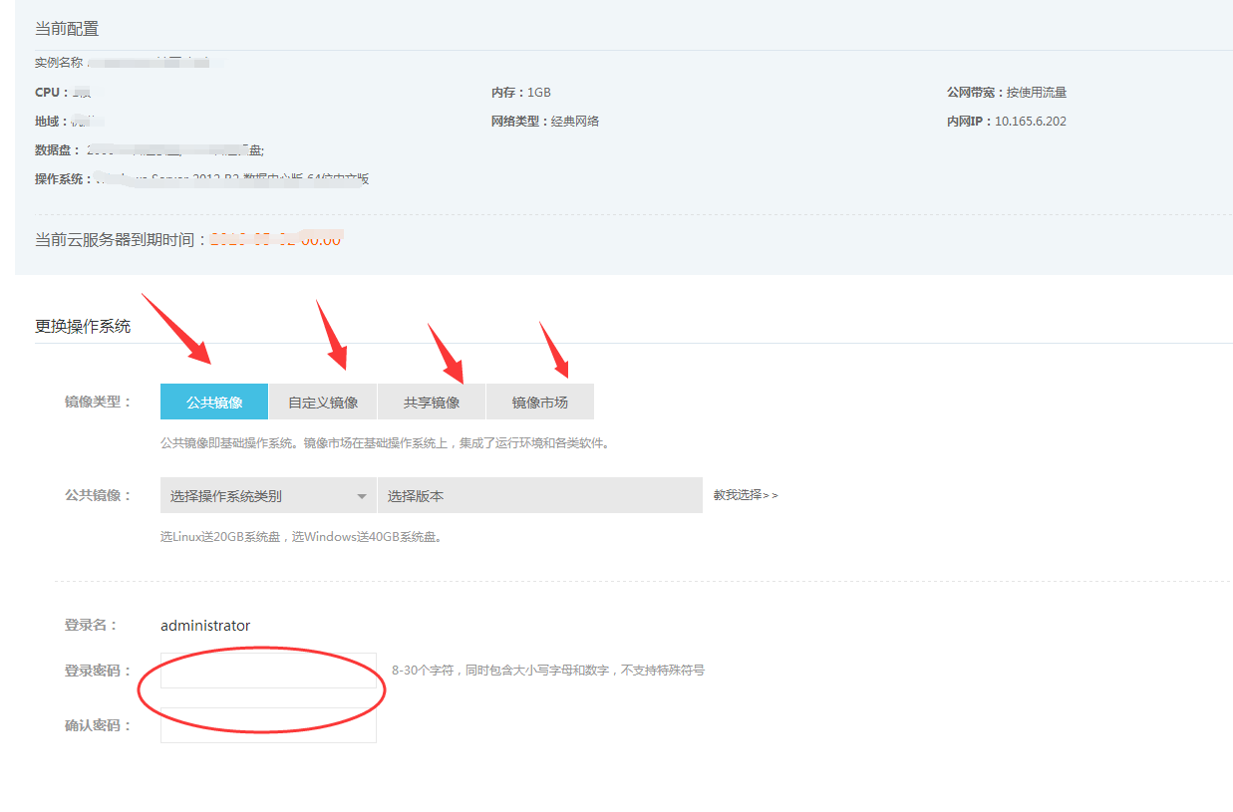The image size is (1233, 812).
Task: Click the 按使用流量 bandwidth value
Action: (1037, 93)
